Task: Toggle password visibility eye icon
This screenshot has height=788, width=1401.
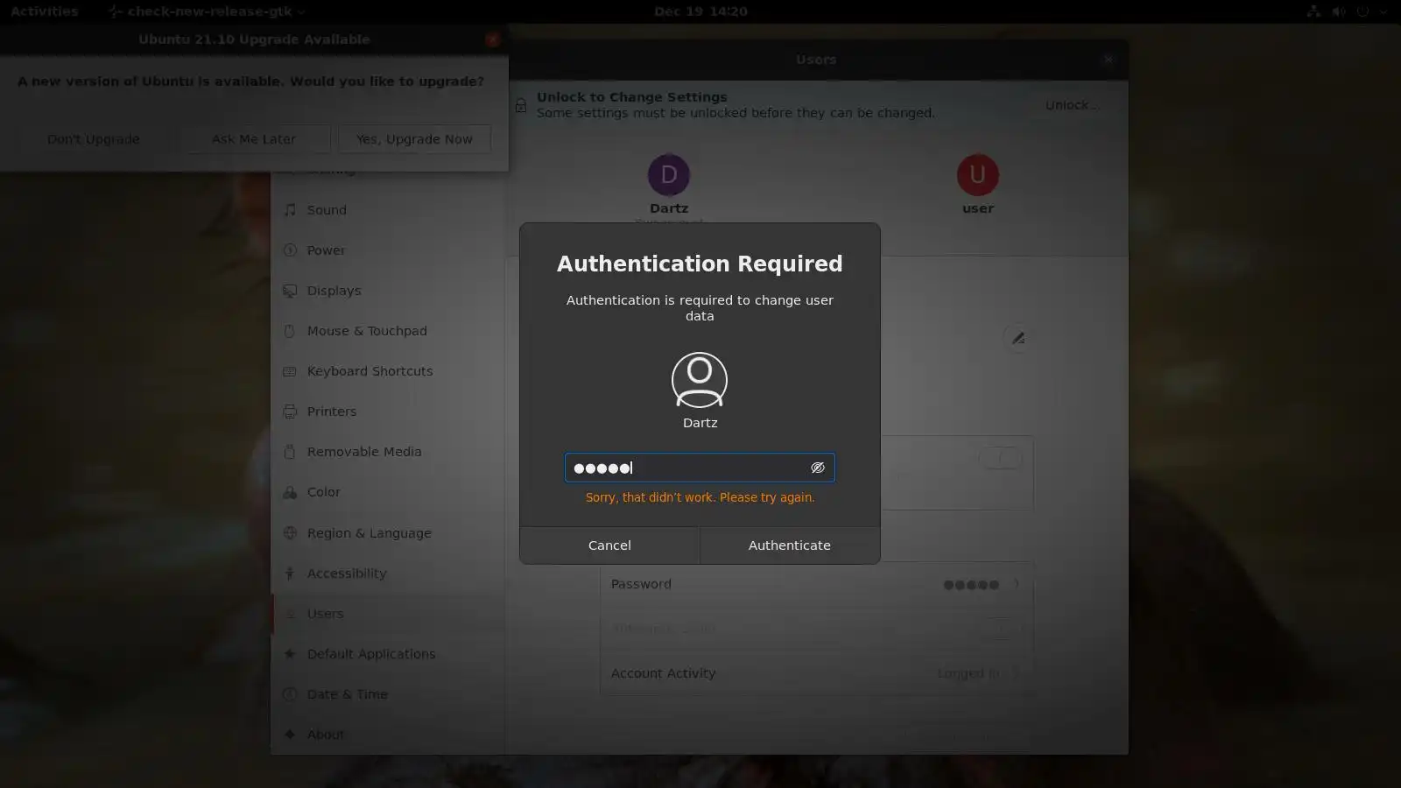Action: (817, 468)
